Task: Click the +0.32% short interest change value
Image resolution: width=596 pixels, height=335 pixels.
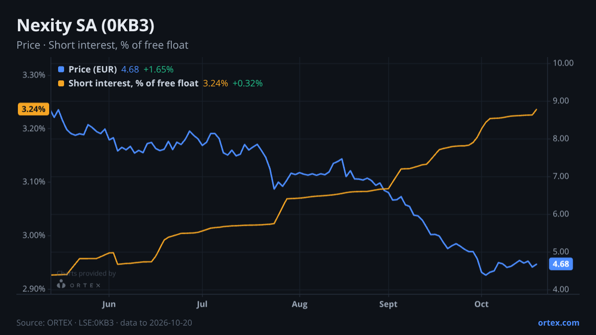Action: point(247,83)
